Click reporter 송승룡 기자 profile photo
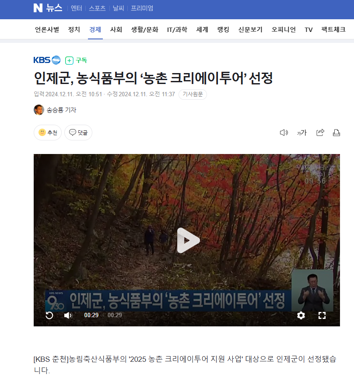This screenshot has width=354, height=385. pyautogui.click(x=39, y=110)
